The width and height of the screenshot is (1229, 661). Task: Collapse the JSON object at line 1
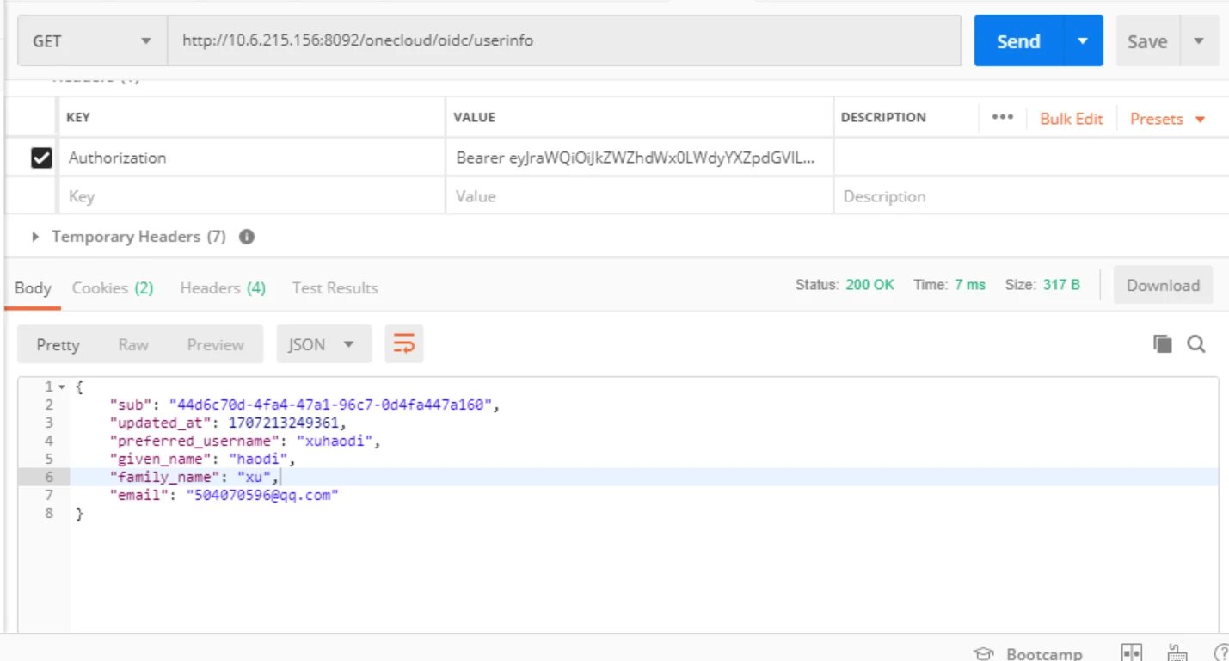(x=62, y=387)
